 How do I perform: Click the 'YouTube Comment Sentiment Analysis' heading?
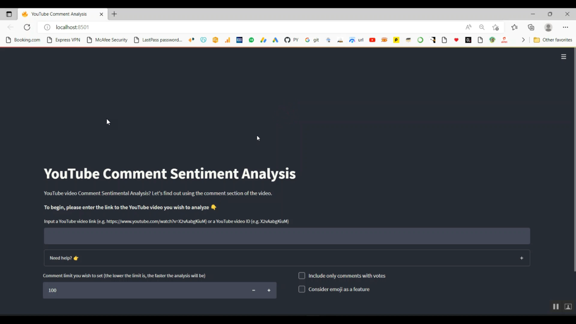[170, 174]
